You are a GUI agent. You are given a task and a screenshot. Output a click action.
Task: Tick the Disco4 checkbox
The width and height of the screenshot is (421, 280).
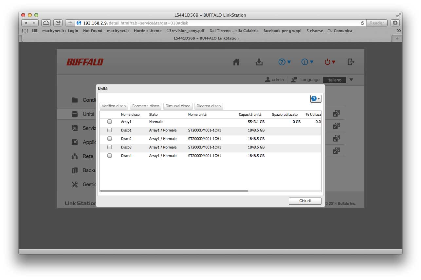(109, 156)
